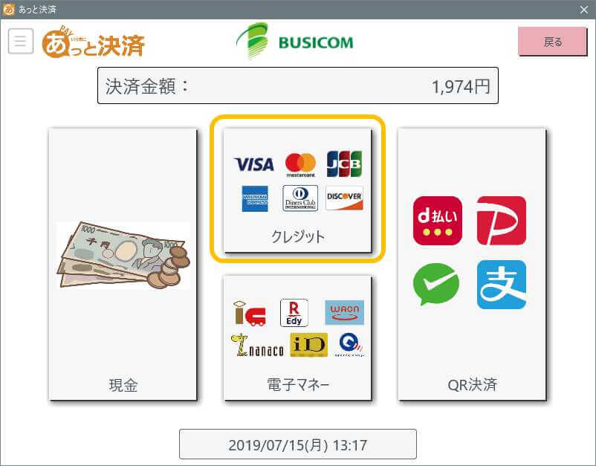Choose the WeChat Pay green icon
The height and width of the screenshot is (466, 596).
point(436,285)
